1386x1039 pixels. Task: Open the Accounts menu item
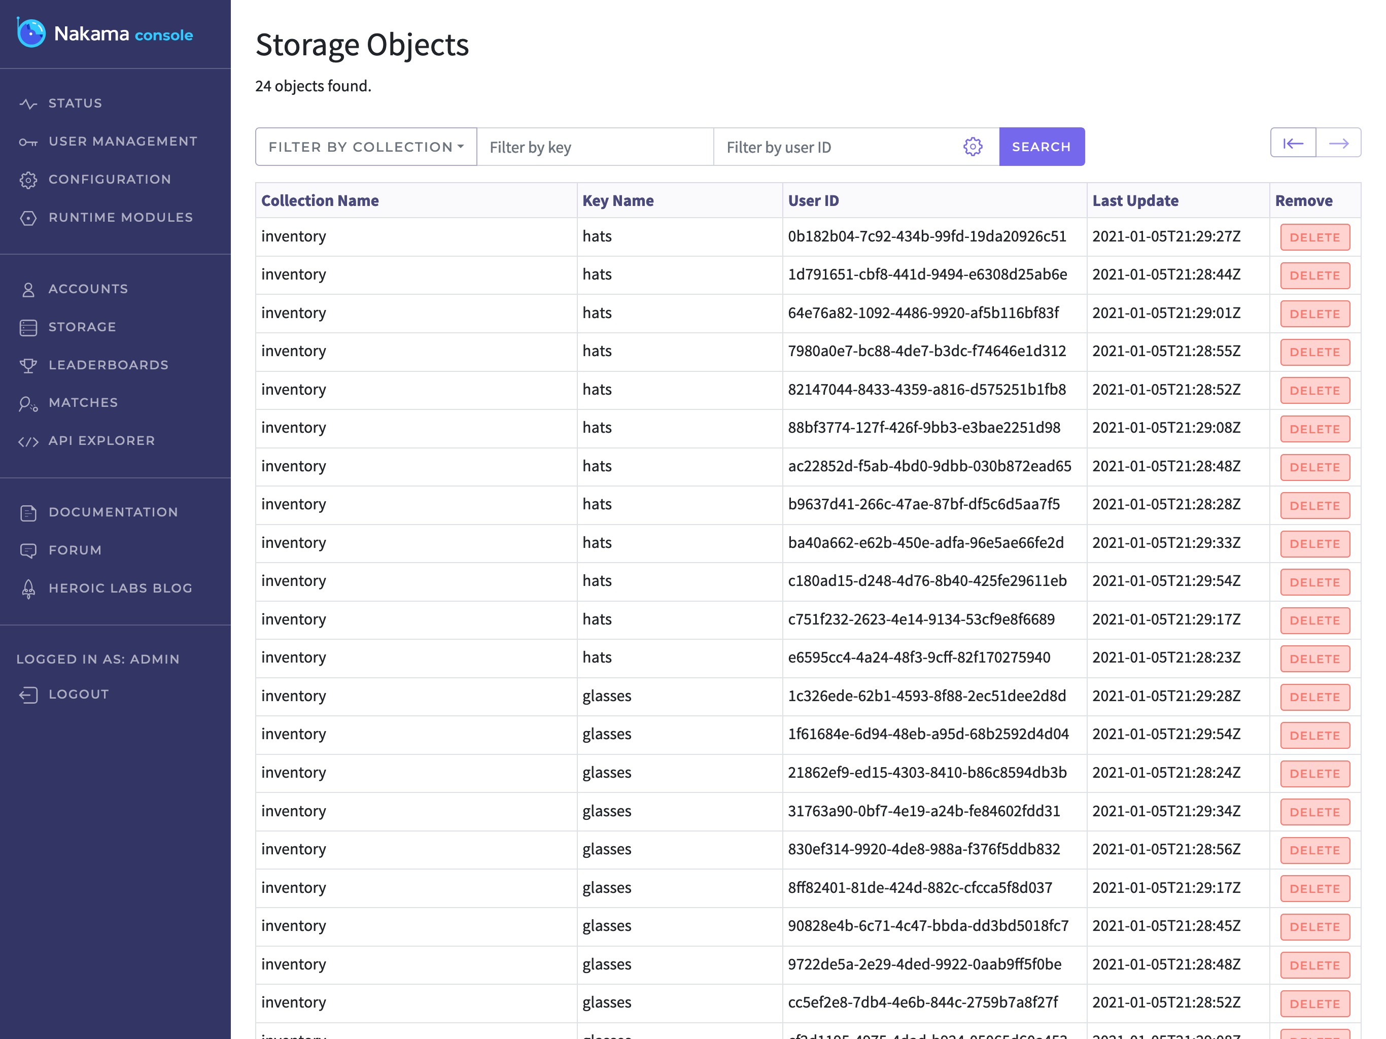point(88,289)
